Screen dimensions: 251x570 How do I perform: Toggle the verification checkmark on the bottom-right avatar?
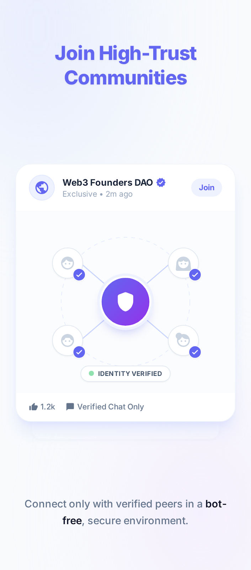coord(195,352)
